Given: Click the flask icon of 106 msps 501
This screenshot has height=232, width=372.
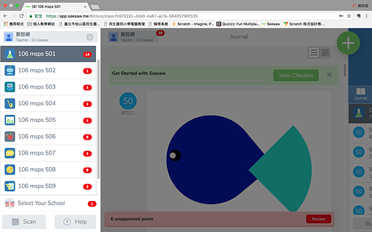Looking at the screenshot, I should tap(10, 54).
